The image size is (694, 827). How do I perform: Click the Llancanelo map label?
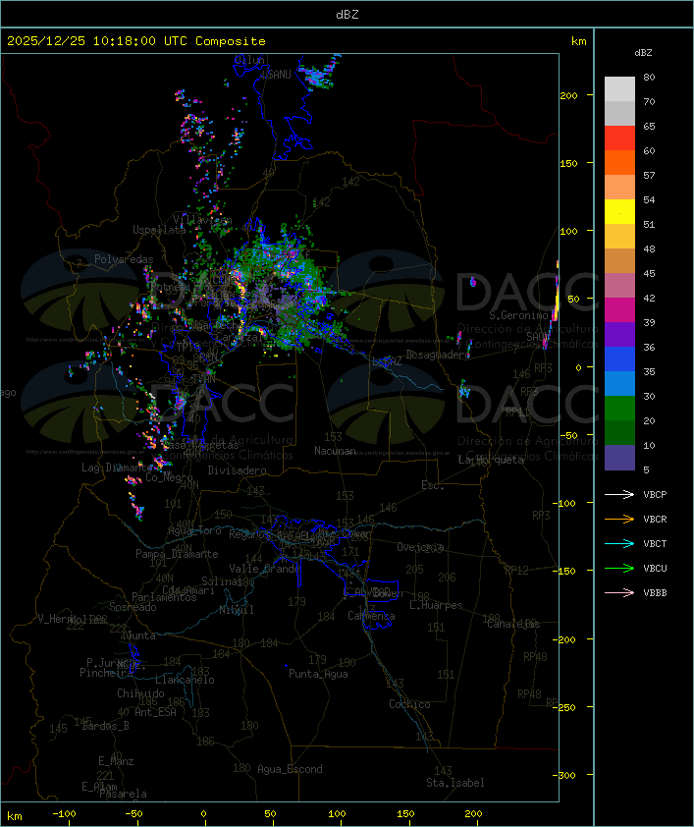point(185,680)
